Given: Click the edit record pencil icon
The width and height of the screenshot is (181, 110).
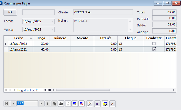Looking at the screenshot, I should 75,104.
